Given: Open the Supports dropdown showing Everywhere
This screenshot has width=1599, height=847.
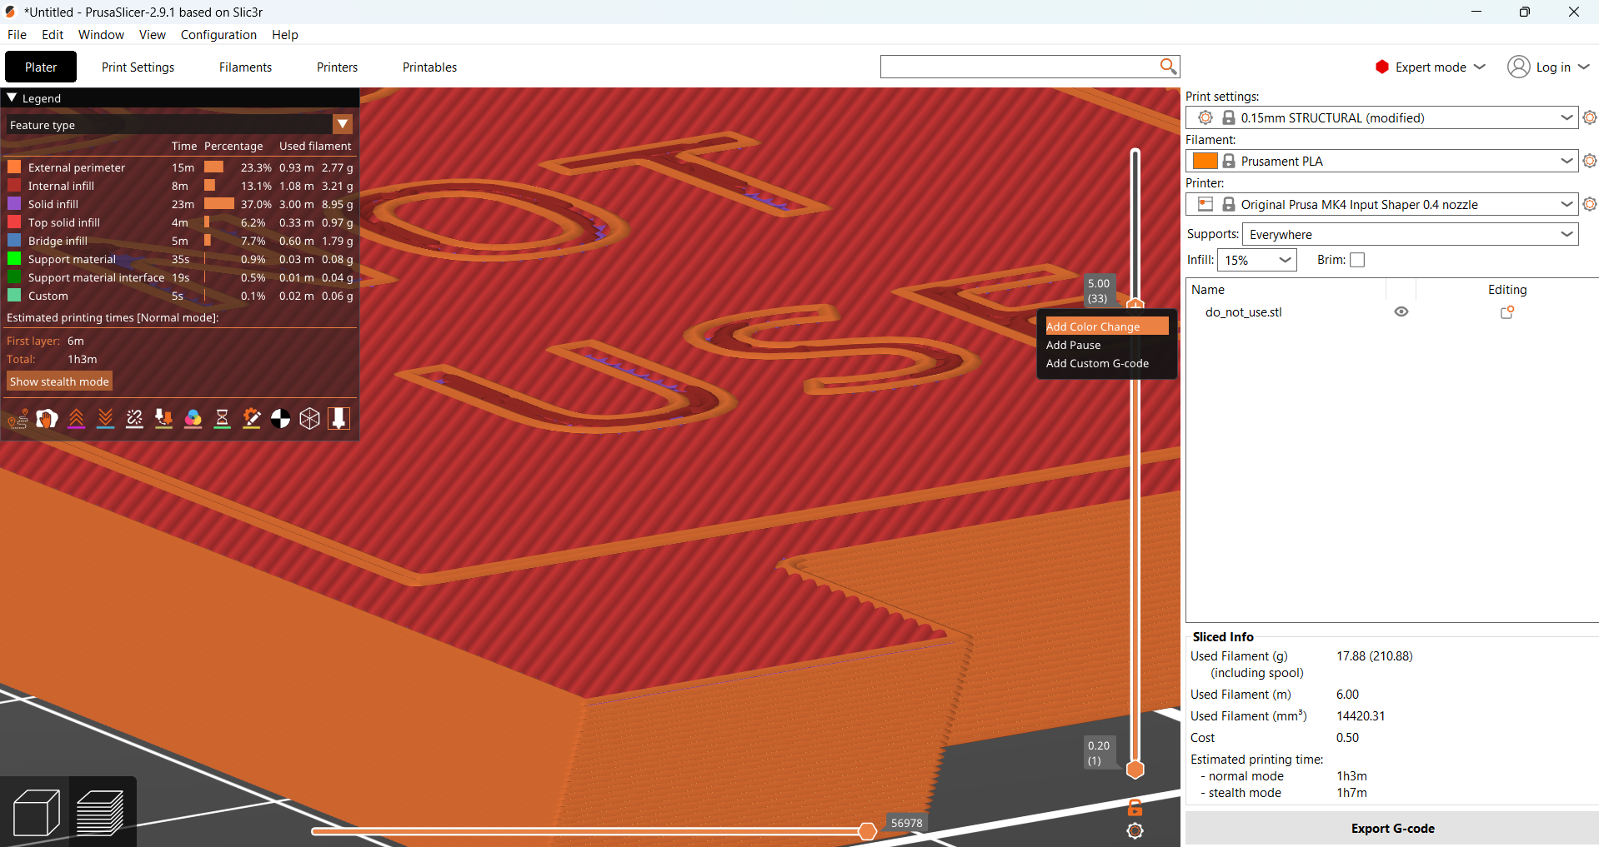Looking at the screenshot, I should (x=1411, y=234).
